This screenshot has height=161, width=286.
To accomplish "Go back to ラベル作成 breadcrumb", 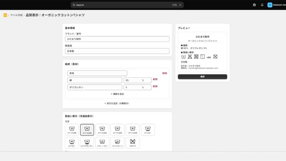I will [16, 15].
